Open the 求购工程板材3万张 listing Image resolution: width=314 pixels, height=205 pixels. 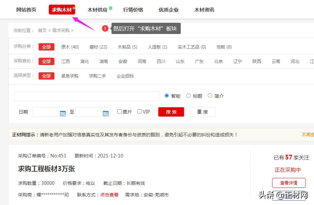(47, 169)
